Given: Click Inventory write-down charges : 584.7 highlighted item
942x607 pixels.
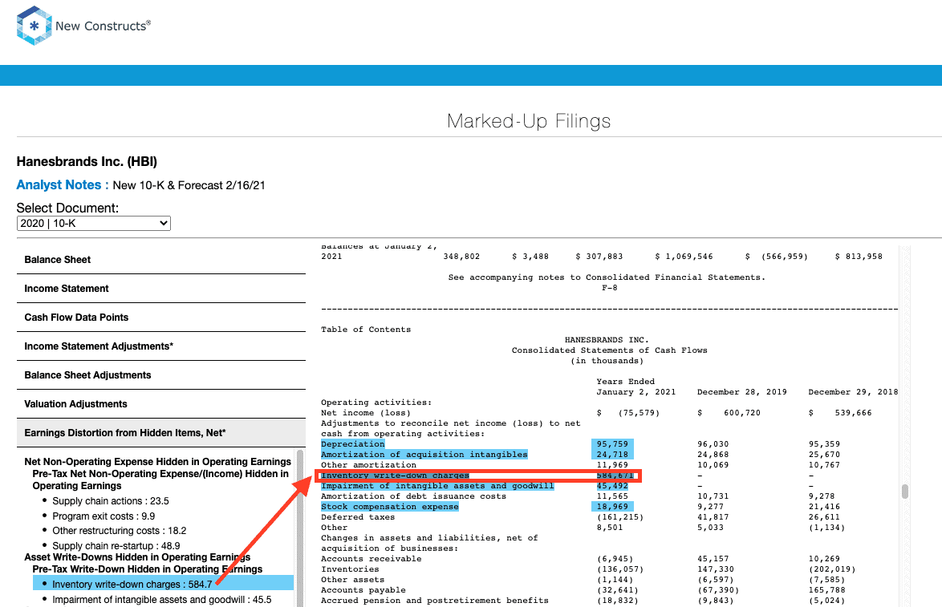Looking at the screenshot, I should (163, 584).
